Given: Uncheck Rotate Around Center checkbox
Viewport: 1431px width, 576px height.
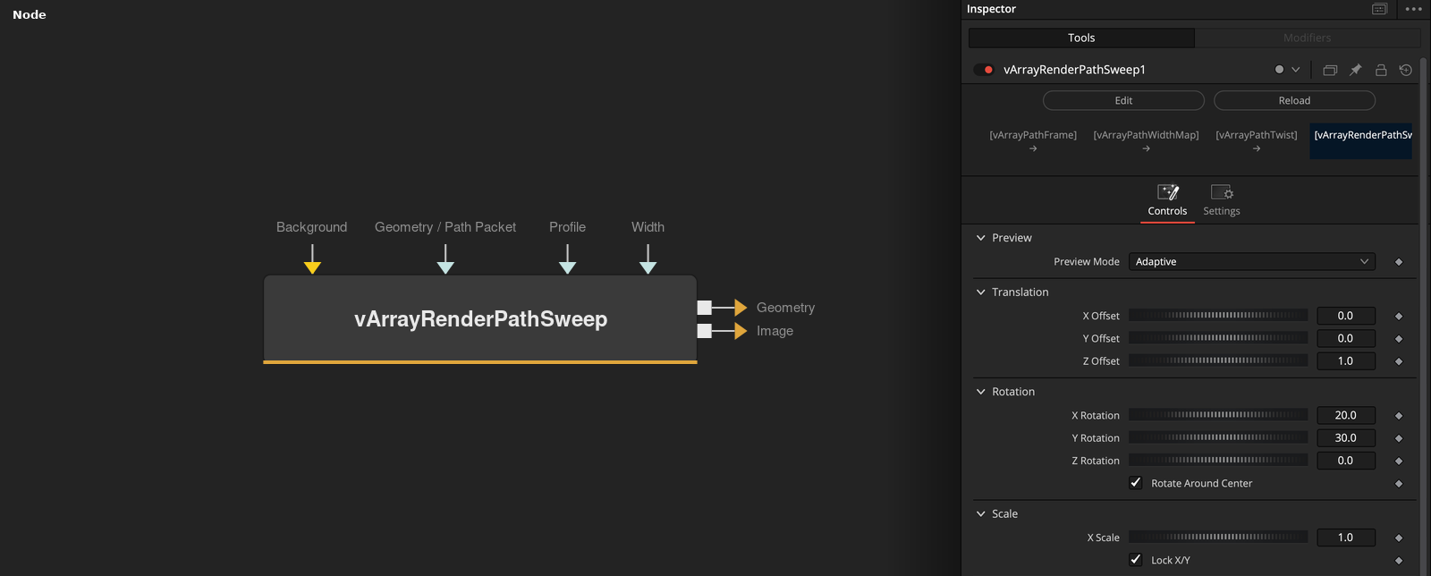Looking at the screenshot, I should point(1136,483).
